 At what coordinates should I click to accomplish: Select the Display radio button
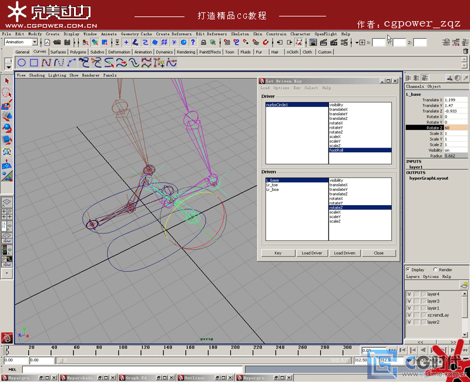(x=408, y=269)
